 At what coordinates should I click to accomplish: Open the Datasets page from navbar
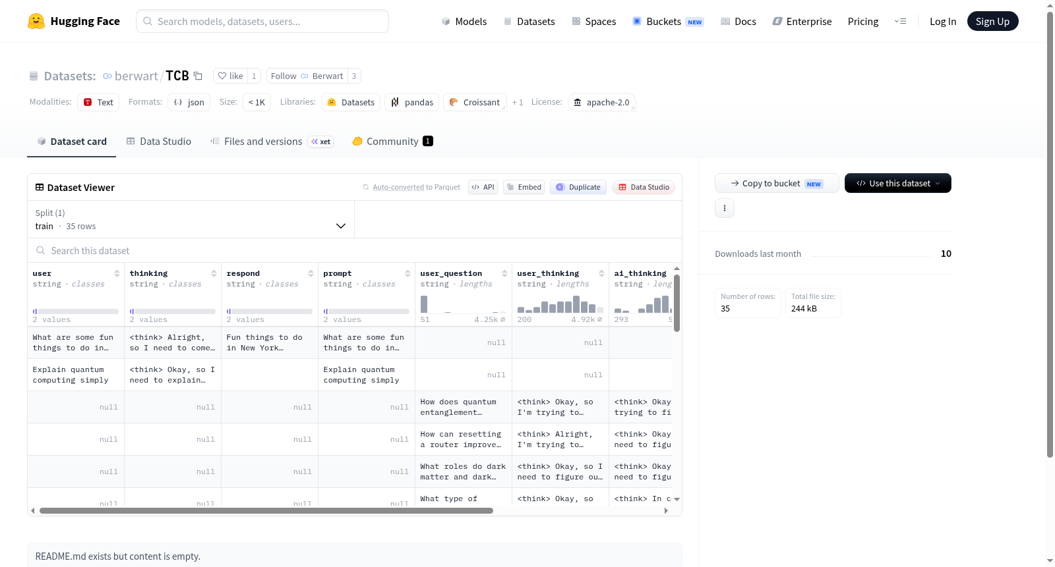(x=529, y=21)
